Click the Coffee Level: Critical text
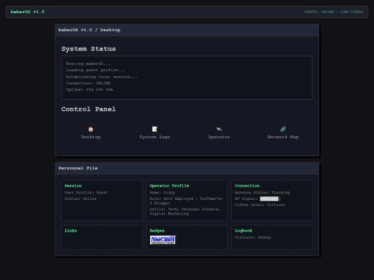The image size is (374, 280). pos(260,205)
